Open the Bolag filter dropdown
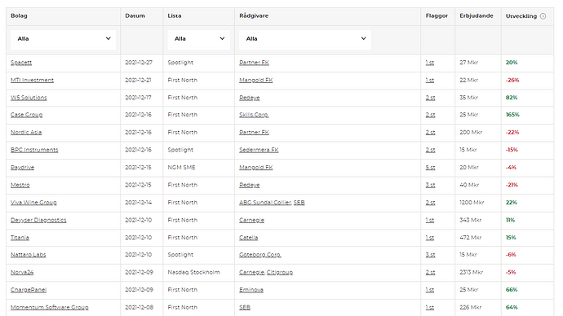The height and width of the screenshot is (316, 563). pyautogui.click(x=63, y=39)
